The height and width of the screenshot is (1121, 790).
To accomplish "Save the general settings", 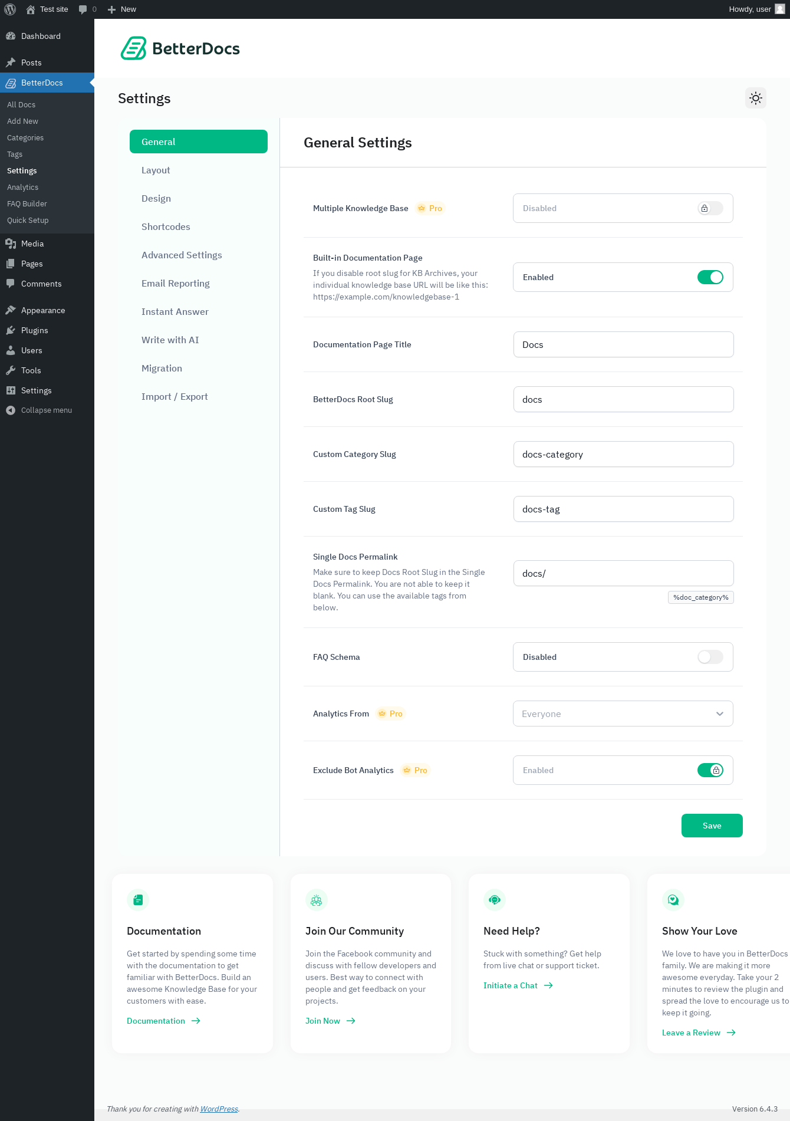I will (712, 826).
